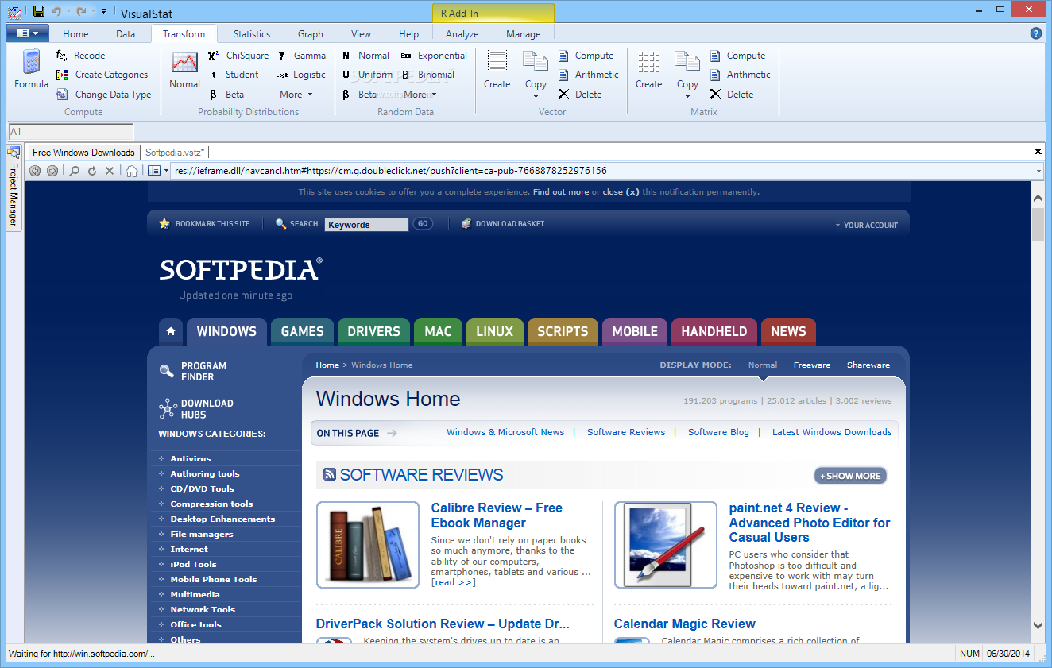Generate Exponential random data
Viewport: 1052px width, 668px height.
434,56
